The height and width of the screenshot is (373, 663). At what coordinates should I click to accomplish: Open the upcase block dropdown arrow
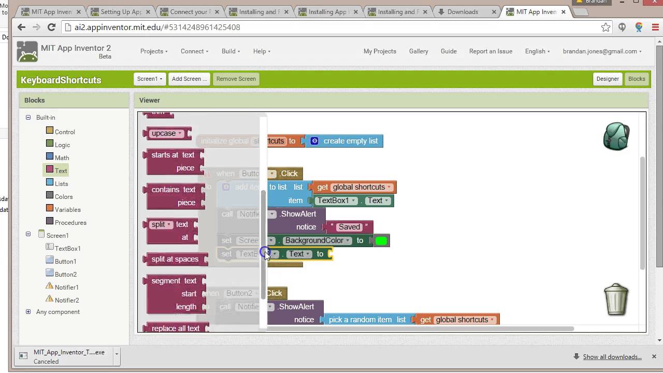(x=180, y=134)
